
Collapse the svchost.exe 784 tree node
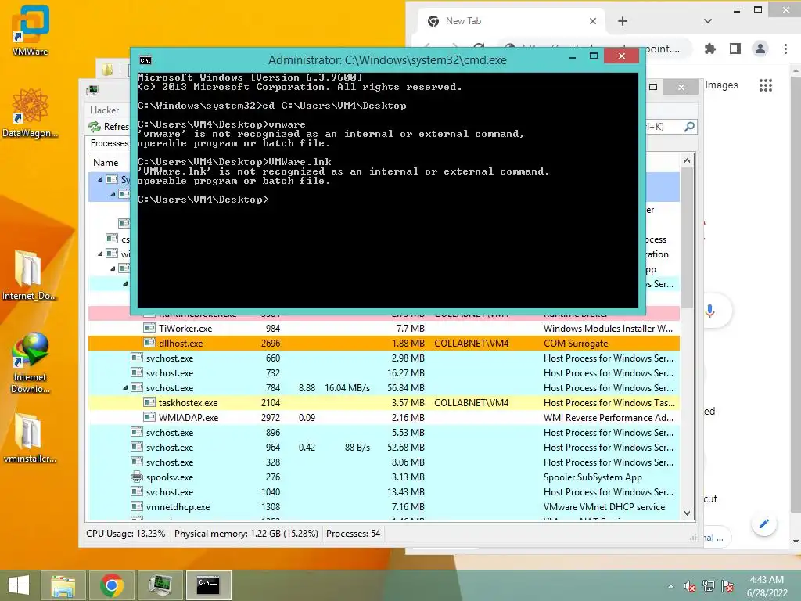pos(125,388)
